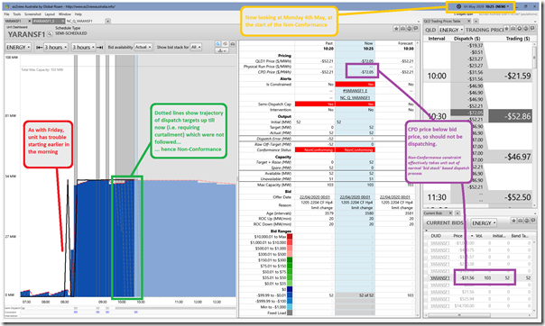Expand the Show bid stack for All dropdown
The height and width of the screenshot is (326, 545).
(x=196, y=47)
